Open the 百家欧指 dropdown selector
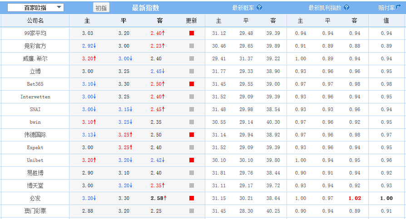This screenshot has height=219, width=406. [x=35, y=8]
